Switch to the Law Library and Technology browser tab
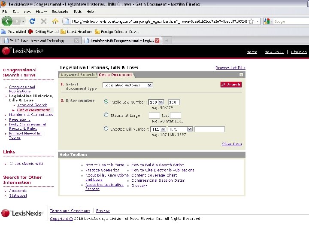This screenshot has width=309, height=232. click(x=40, y=40)
